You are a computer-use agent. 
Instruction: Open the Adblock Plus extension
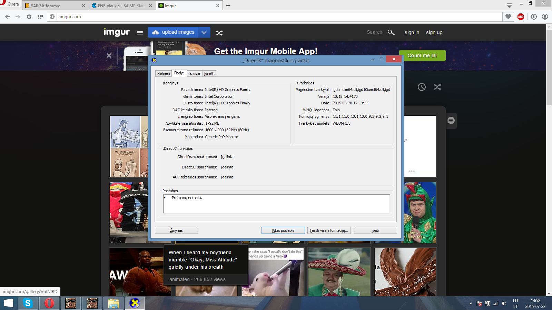(521, 17)
